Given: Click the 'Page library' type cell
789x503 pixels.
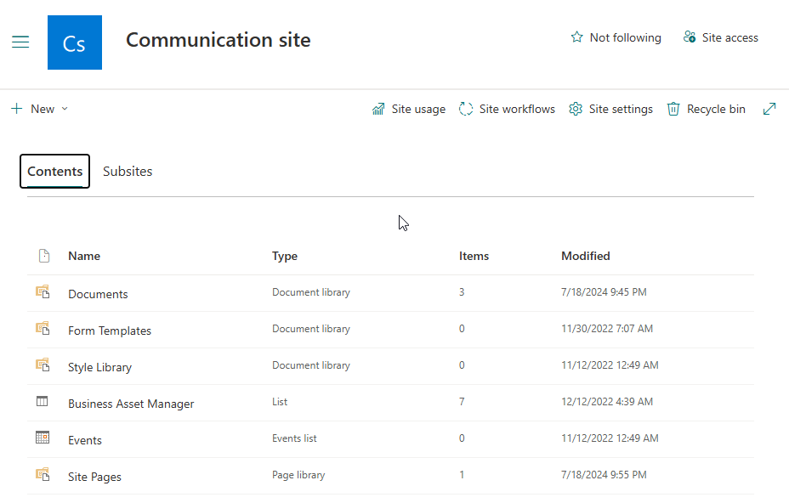Looking at the screenshot, I should tap(298, 475).
